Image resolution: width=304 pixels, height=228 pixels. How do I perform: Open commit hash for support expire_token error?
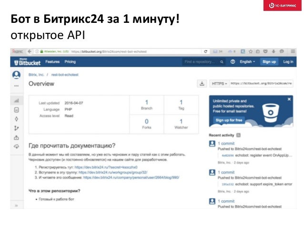point(228,184)
